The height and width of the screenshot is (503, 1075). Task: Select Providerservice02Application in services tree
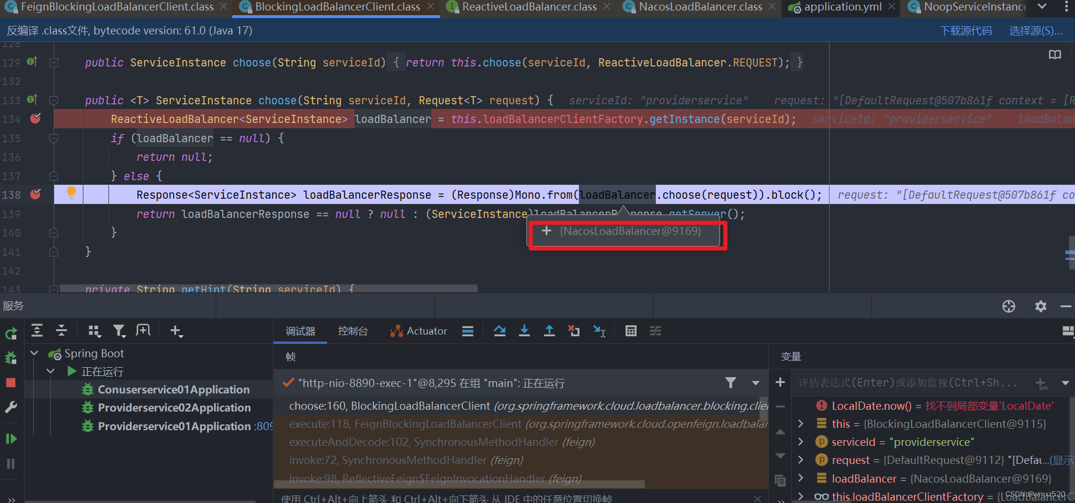(174, 407)
